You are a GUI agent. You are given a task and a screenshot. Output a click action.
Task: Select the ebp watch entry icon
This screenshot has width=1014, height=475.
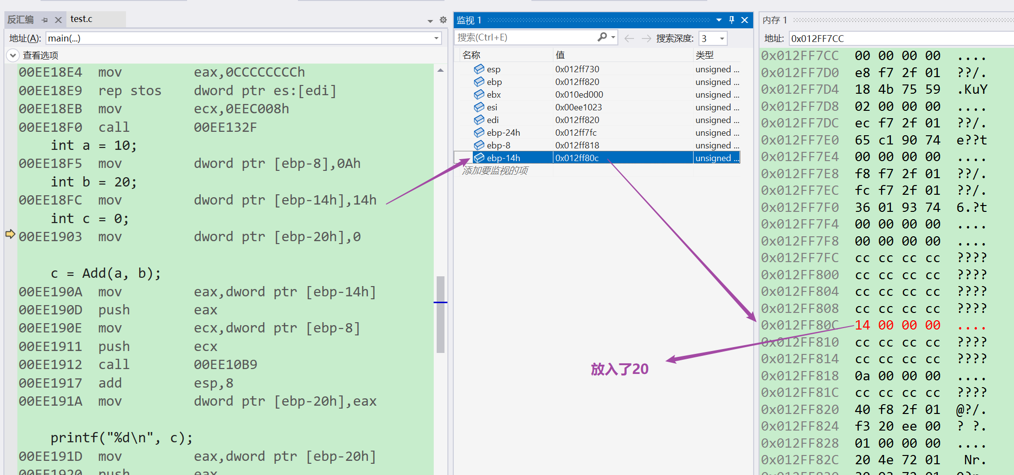[479, 82]
